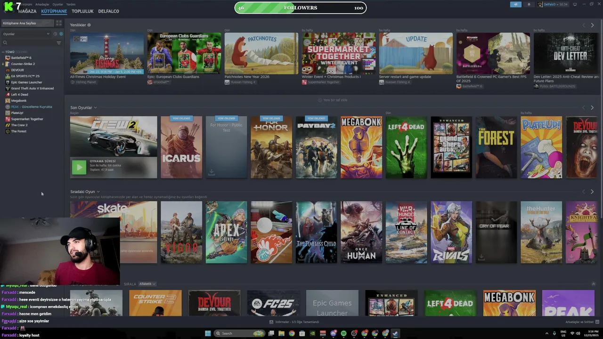Open Once Human game cover
This screenshot has width=603, height=339.
(x=361, y=232)
